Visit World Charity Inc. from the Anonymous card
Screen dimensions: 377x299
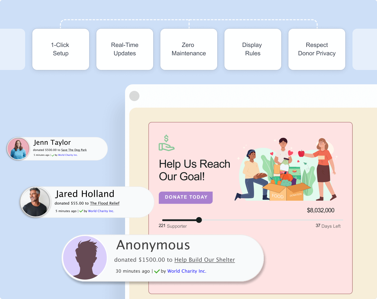coord(187,271)
